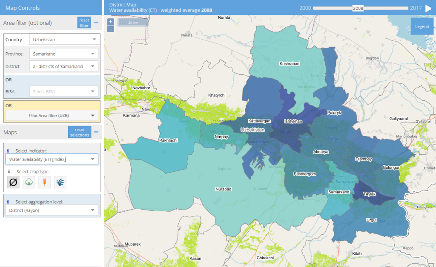Click the 20 km map scale bar

click(133, 23)
